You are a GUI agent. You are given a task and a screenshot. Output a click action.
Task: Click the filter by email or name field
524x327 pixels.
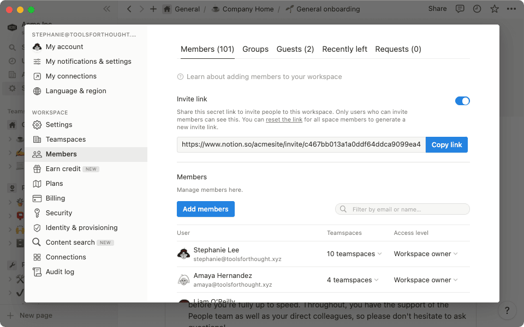point(402,209)
